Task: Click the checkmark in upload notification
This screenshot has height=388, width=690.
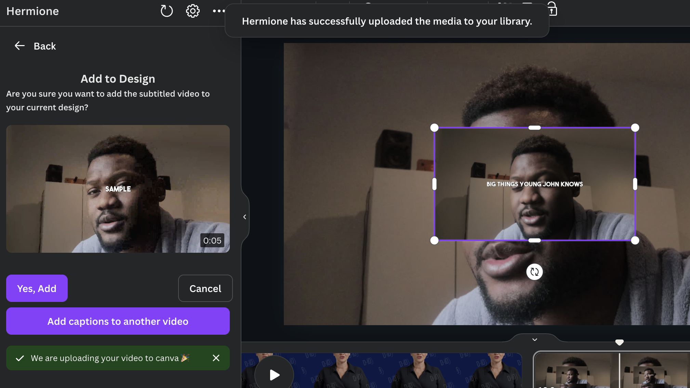Action: click(20, 358)
